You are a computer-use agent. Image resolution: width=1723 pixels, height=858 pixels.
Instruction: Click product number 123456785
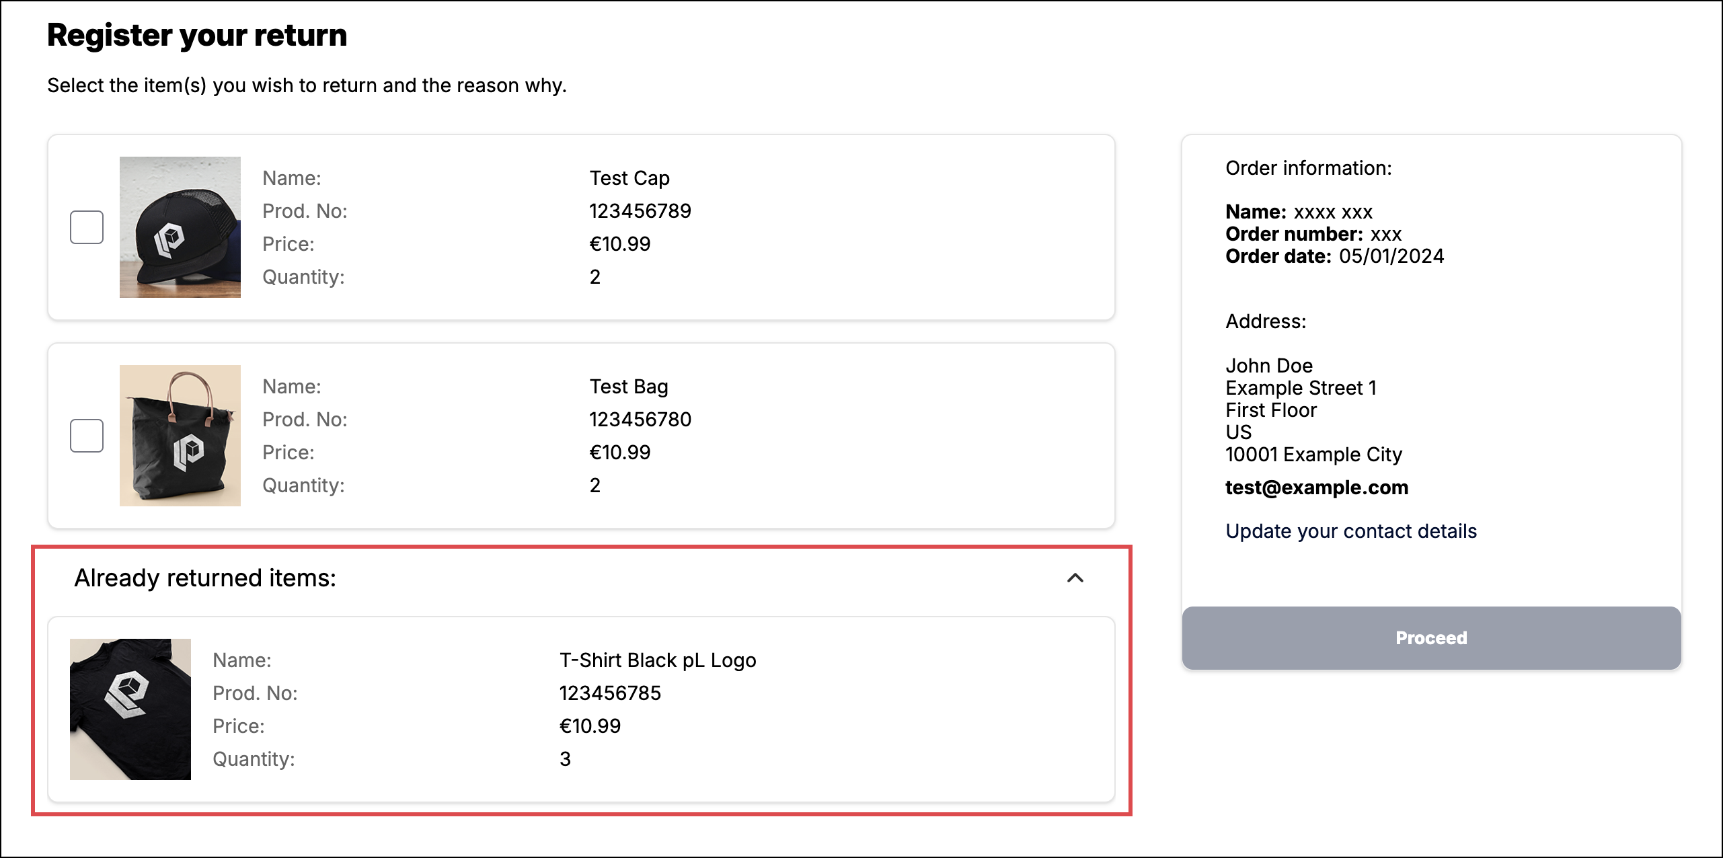610,693
